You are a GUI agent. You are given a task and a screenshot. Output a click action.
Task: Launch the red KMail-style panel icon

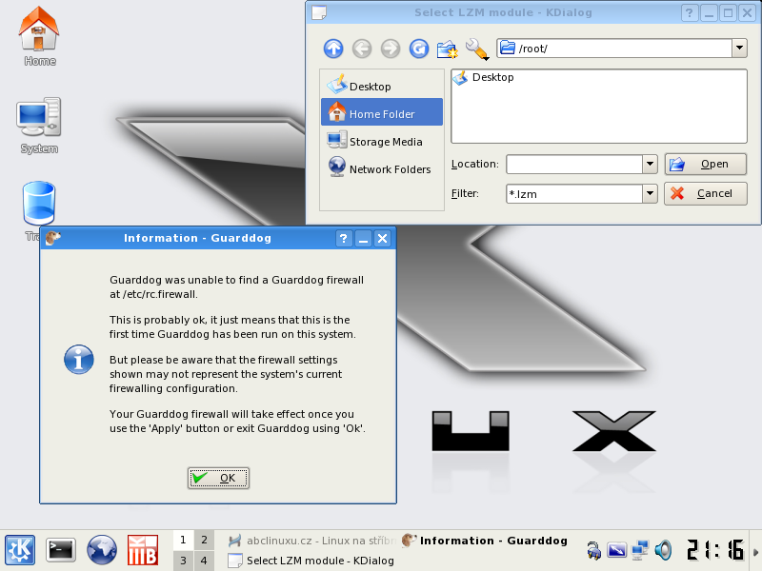click(x=142, y=551)
